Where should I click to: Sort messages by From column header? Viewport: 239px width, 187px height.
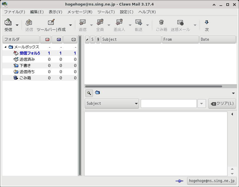[x=181, y=40]
